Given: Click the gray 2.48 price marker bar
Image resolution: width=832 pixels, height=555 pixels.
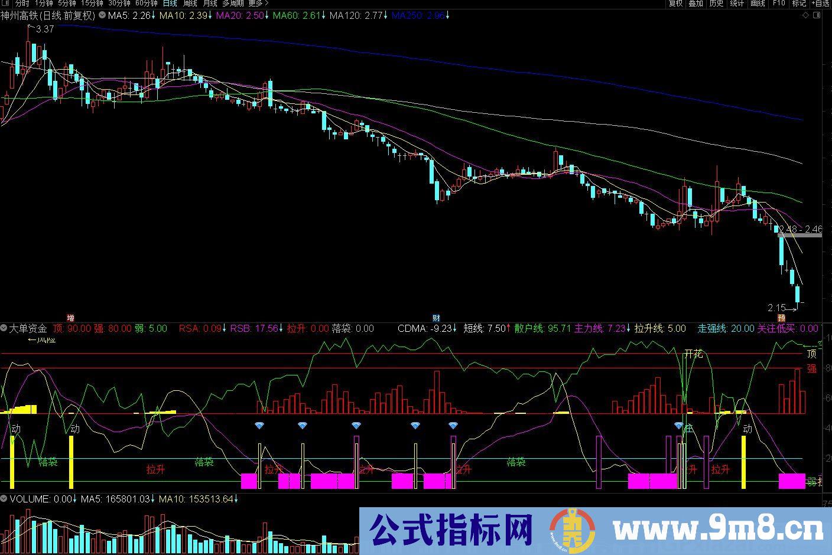Looking at the screenshot, I should [800, 236].
